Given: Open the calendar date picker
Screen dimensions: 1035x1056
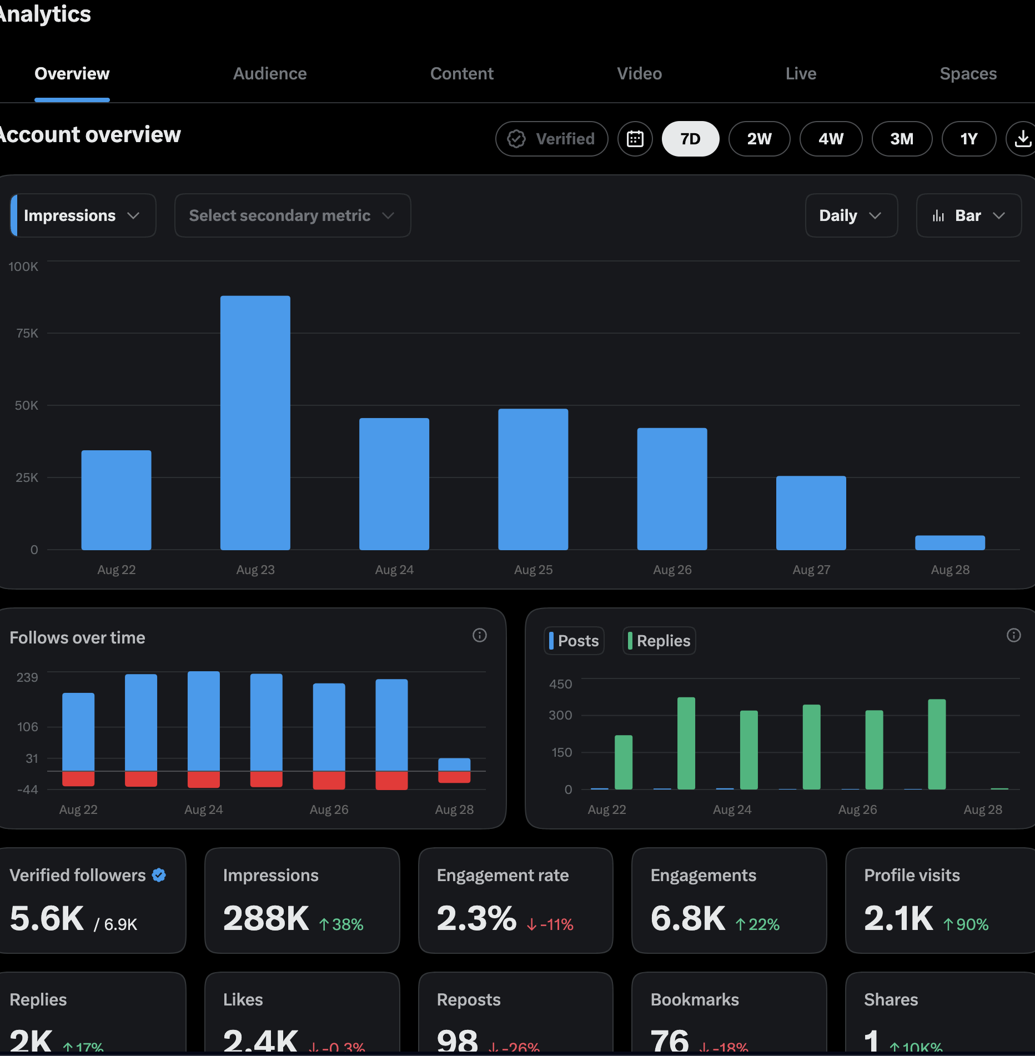Looking at the screenshot, I should tap(635, 139).
